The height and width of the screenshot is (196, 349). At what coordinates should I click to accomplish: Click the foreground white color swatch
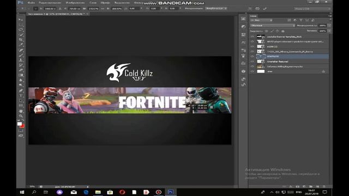(20, 124)
